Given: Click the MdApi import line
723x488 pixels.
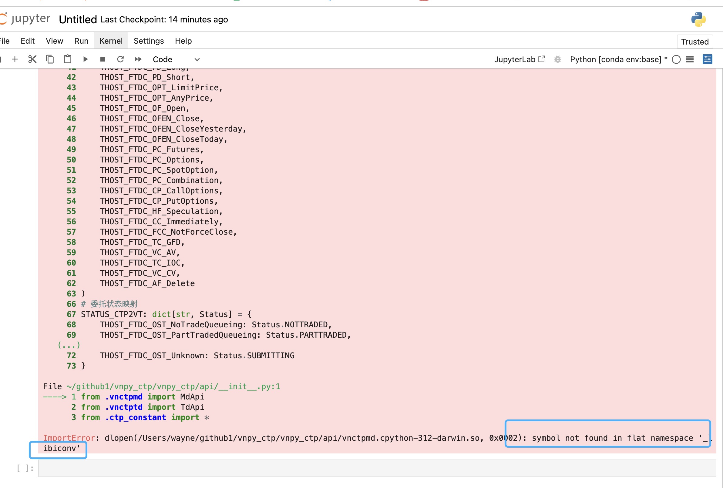Looking at the screenshot, I should pos(143,396).
